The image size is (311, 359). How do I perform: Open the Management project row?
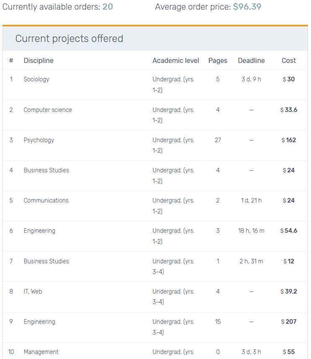click(41, 352)
